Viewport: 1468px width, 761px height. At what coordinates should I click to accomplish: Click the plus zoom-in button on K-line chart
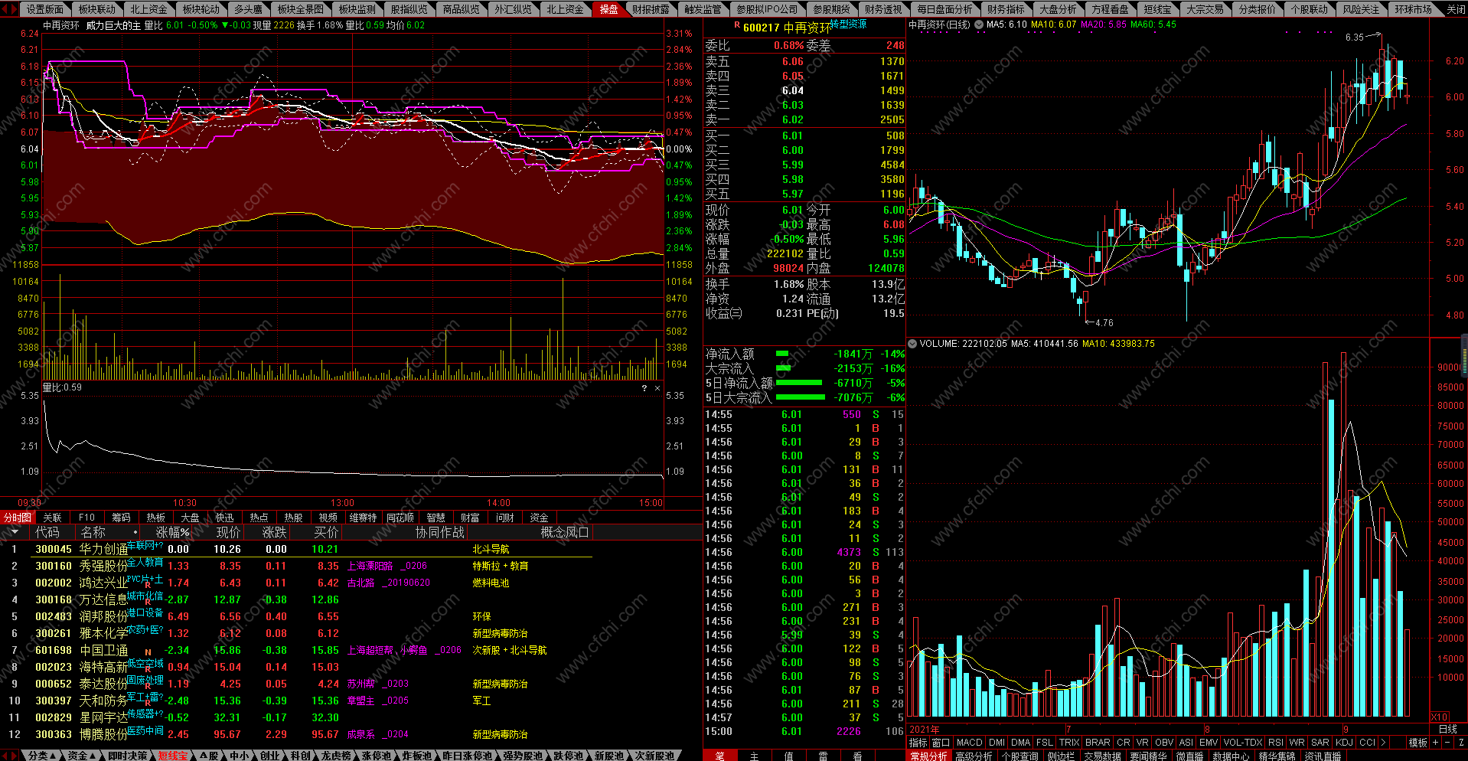[1435, 743]
